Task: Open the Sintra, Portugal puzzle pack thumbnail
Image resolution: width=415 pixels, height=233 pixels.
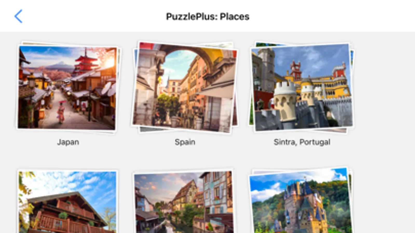Action: [302, 87]
